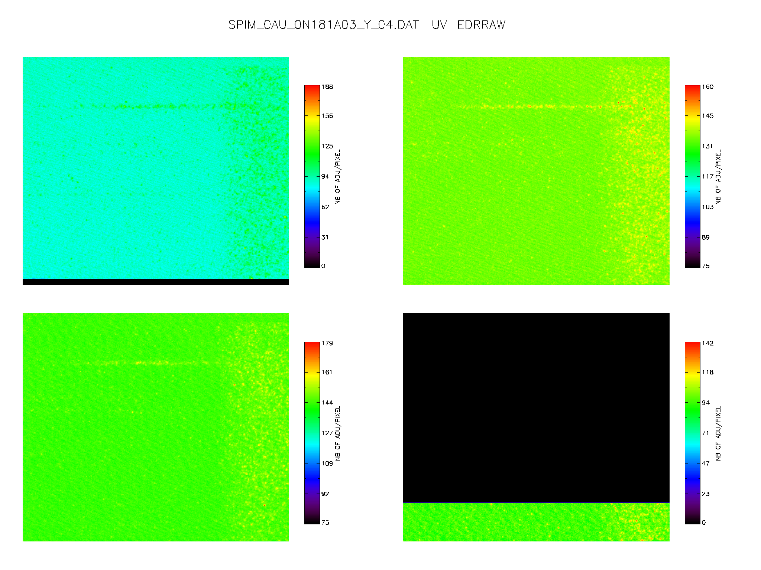Select the bottom-left green image panel
This screenshot has width=761, height=570.
156,427
